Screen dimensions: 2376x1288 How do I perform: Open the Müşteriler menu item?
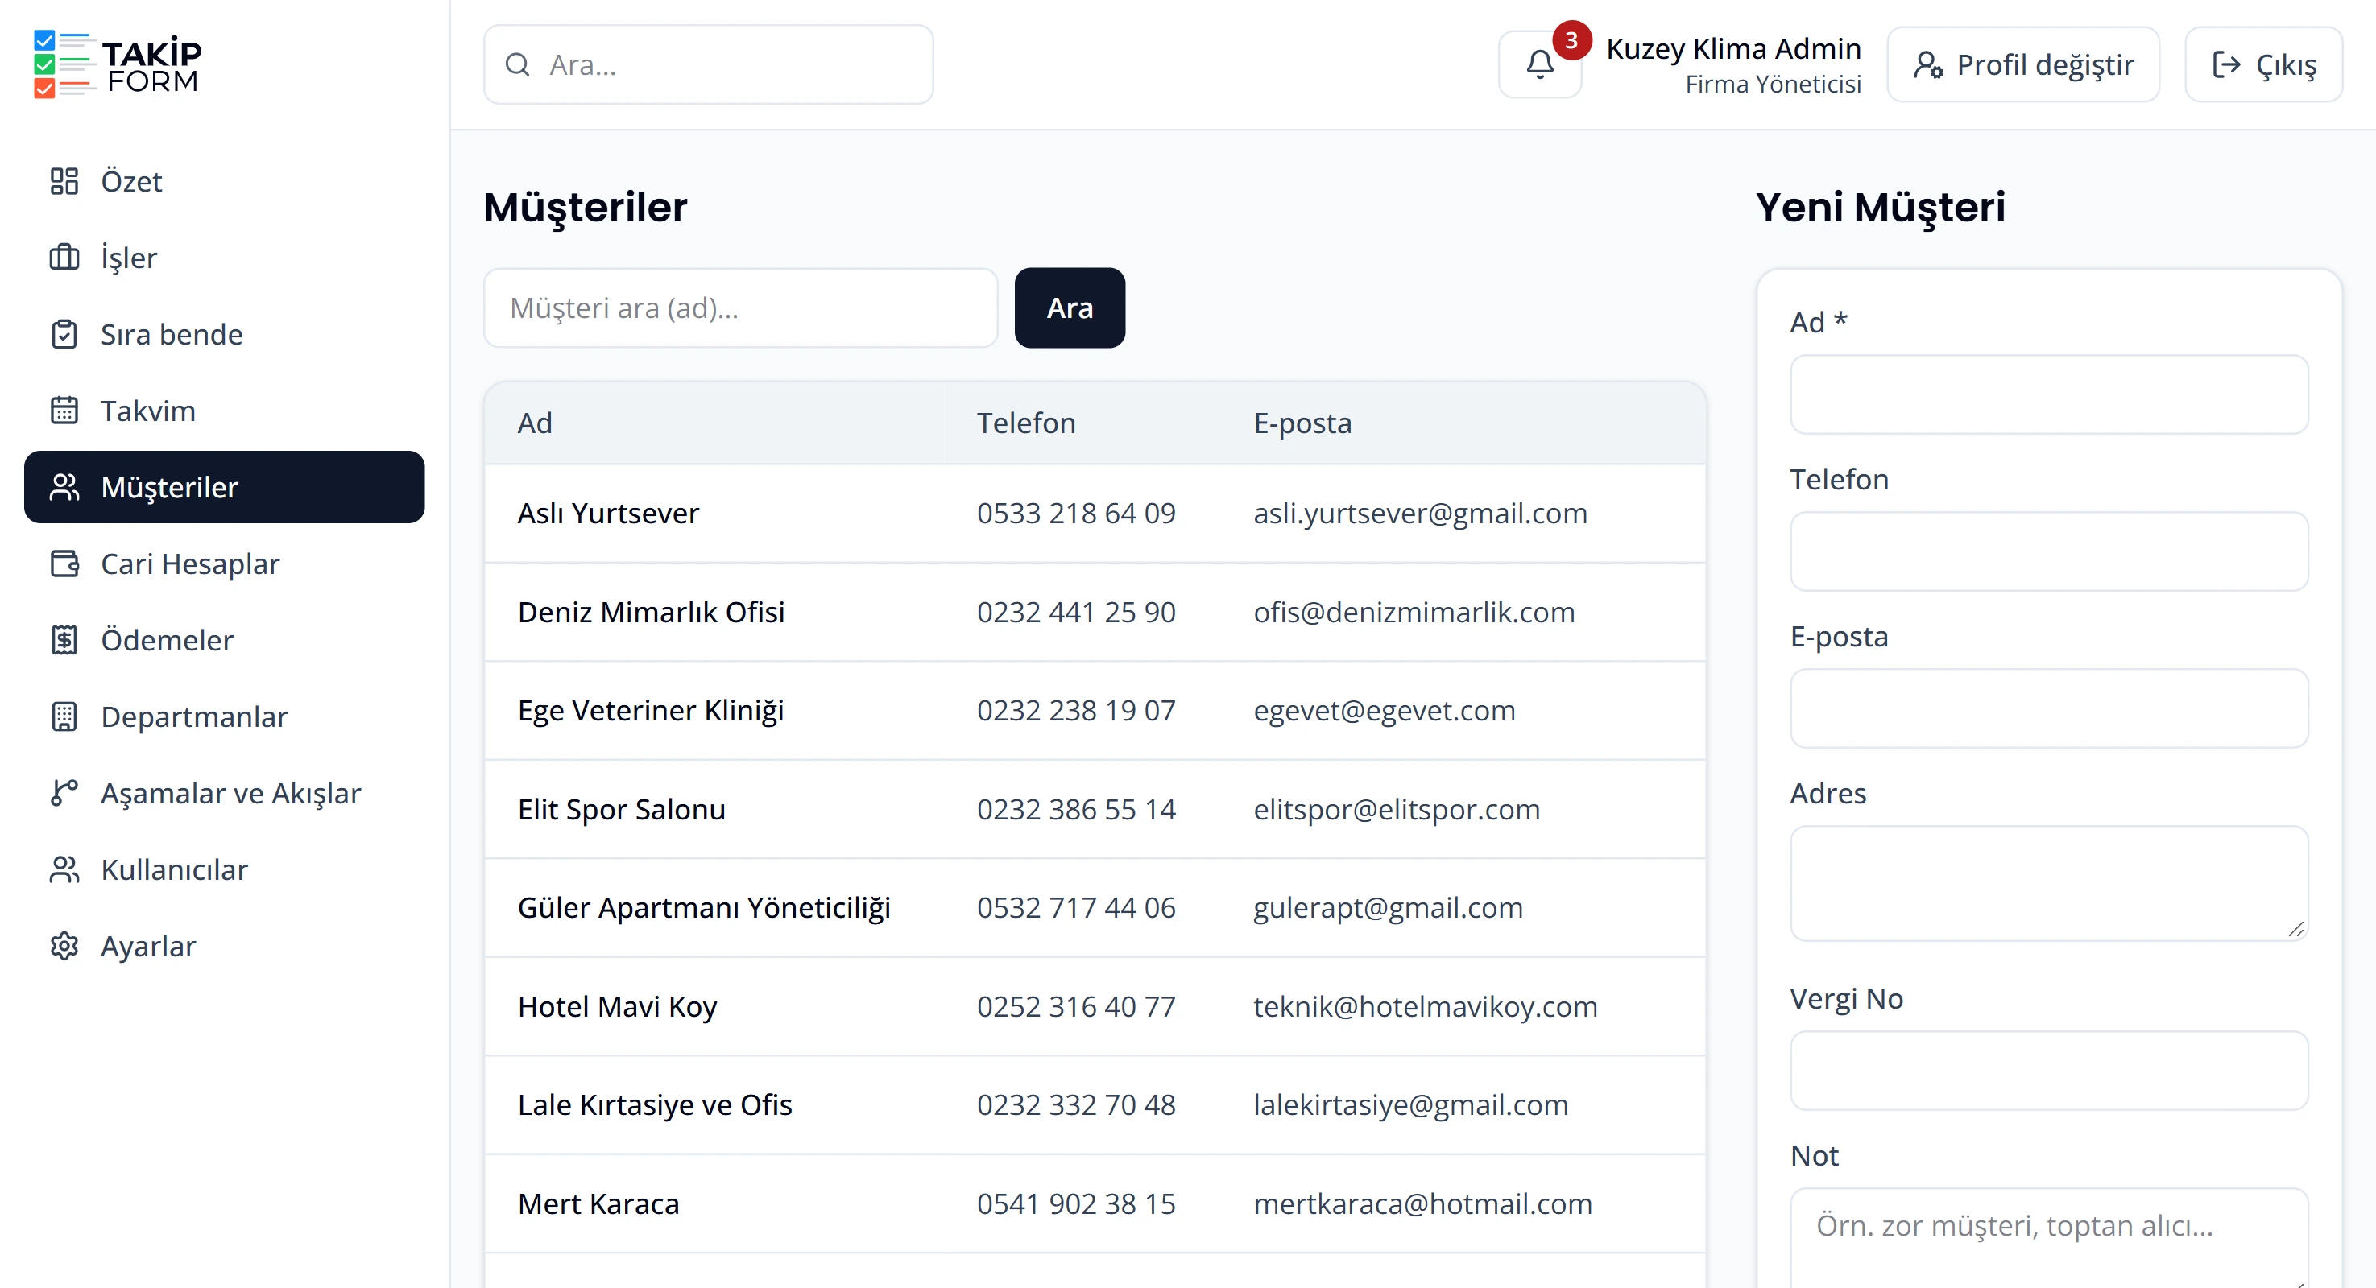tap(224, 488)
